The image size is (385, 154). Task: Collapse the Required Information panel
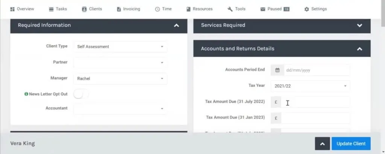[176, 25]
